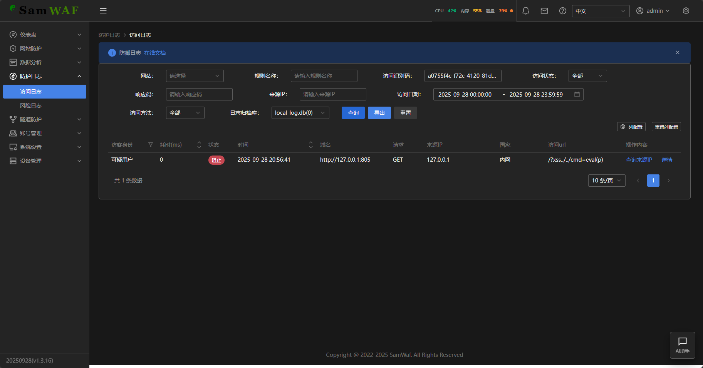Image resolution: width=703 pixels, height=368 pixels.
Task: Expand the 日志归档库 local_log.db dropdown
Action: point(300,113)
